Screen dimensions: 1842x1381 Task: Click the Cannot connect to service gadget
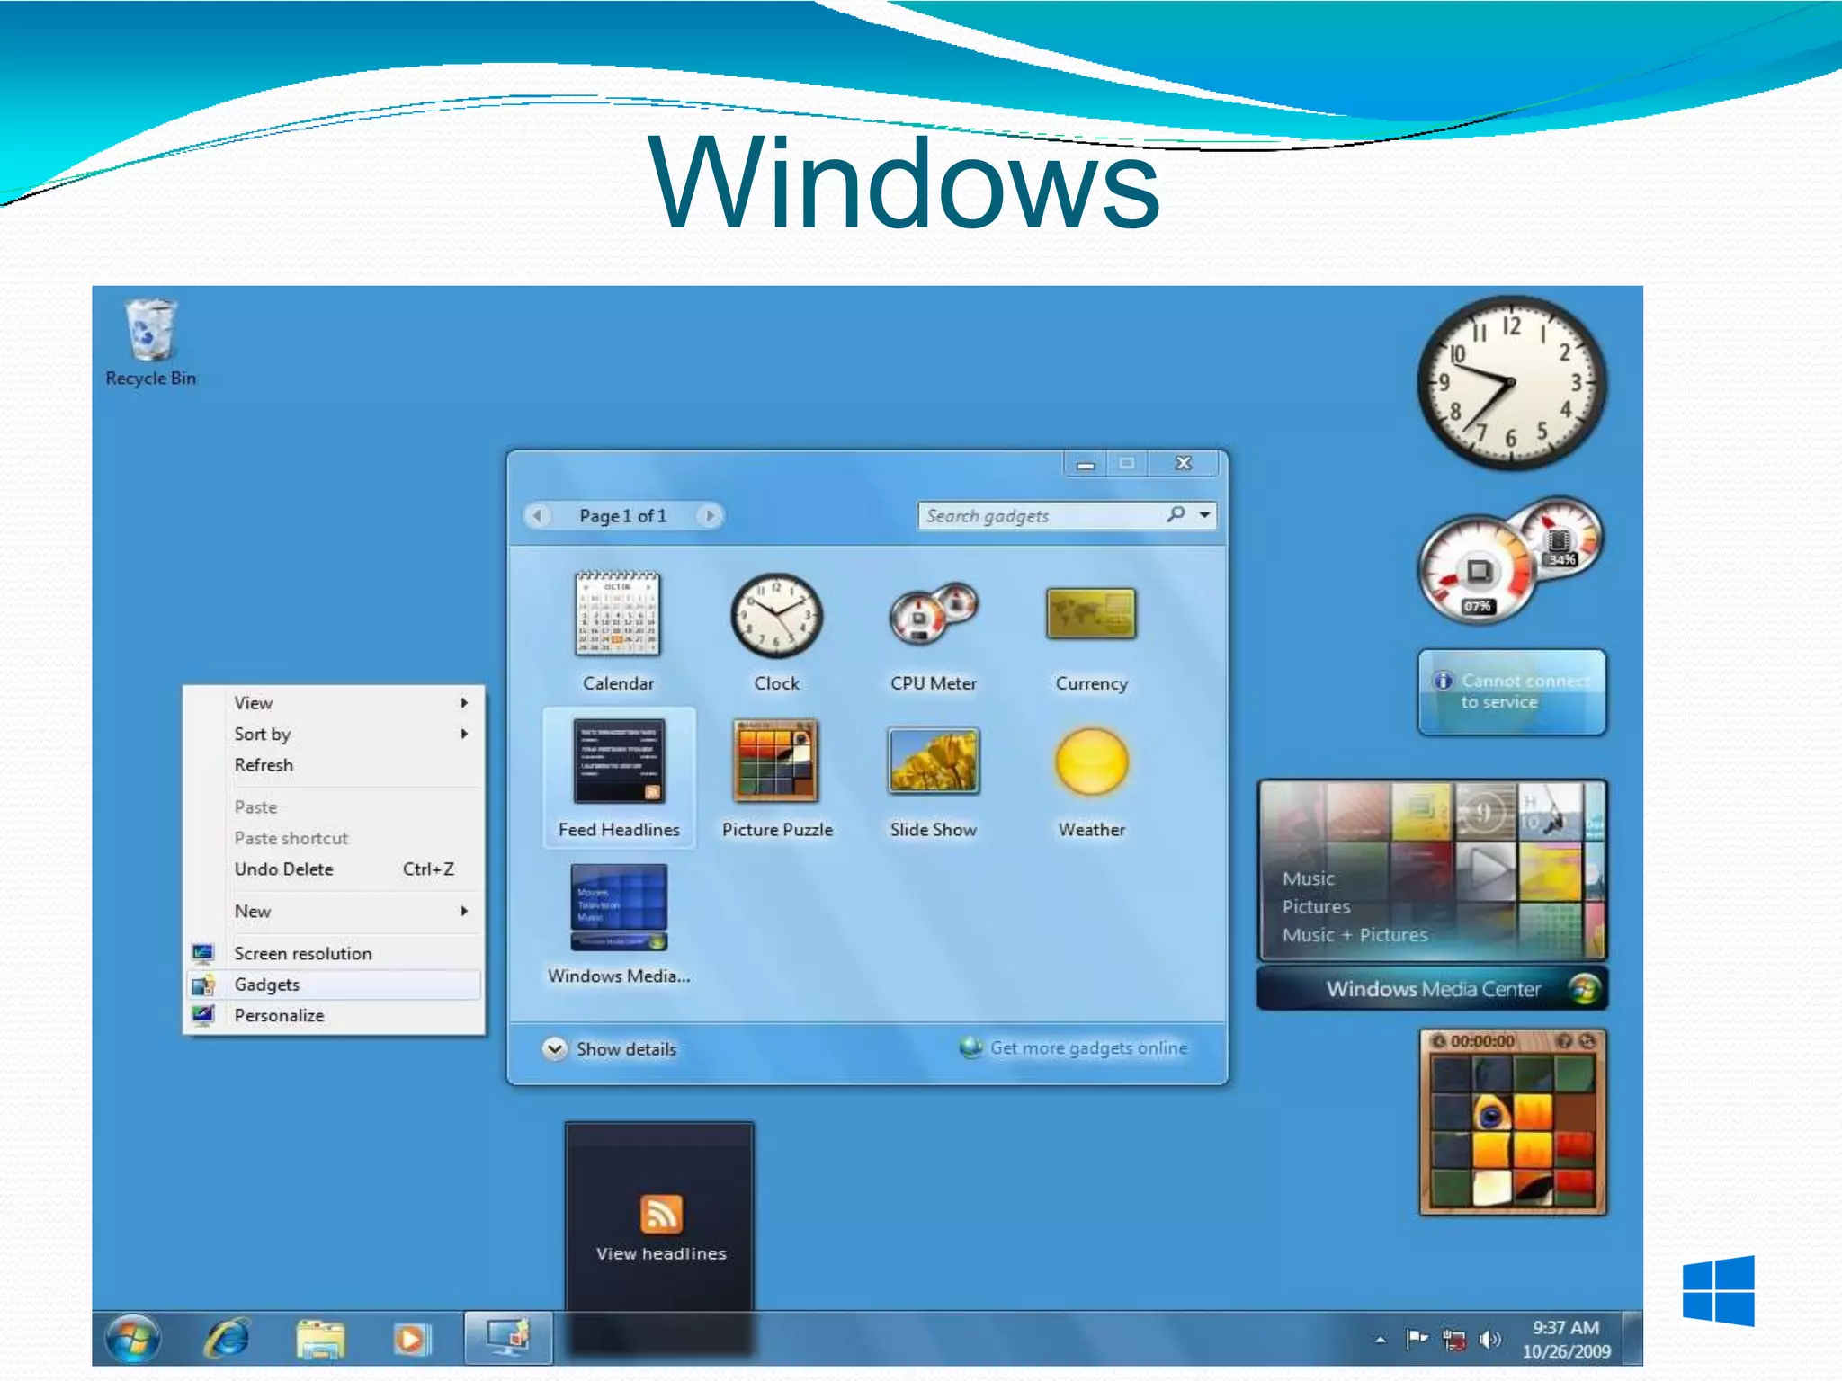coord(1512,692)
